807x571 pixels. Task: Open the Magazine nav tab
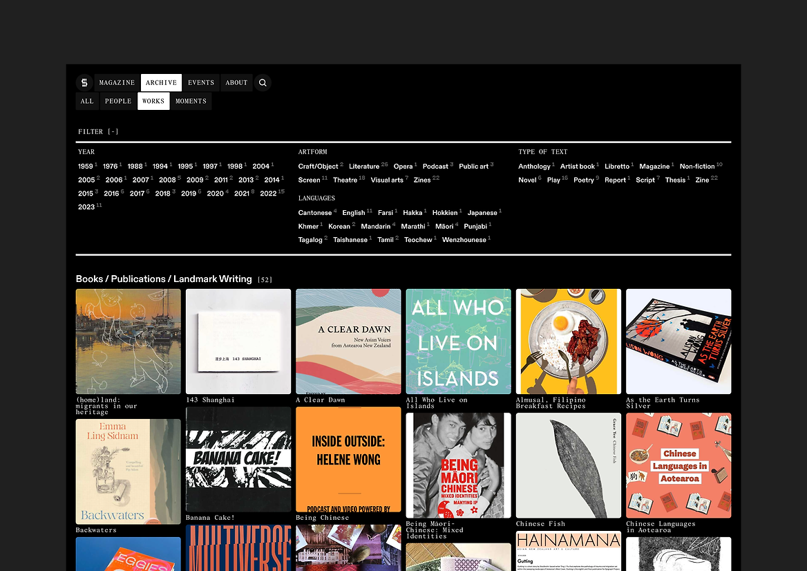(x=117, y=83)
